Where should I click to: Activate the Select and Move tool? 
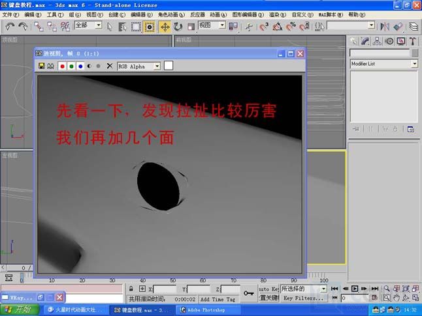165,27
